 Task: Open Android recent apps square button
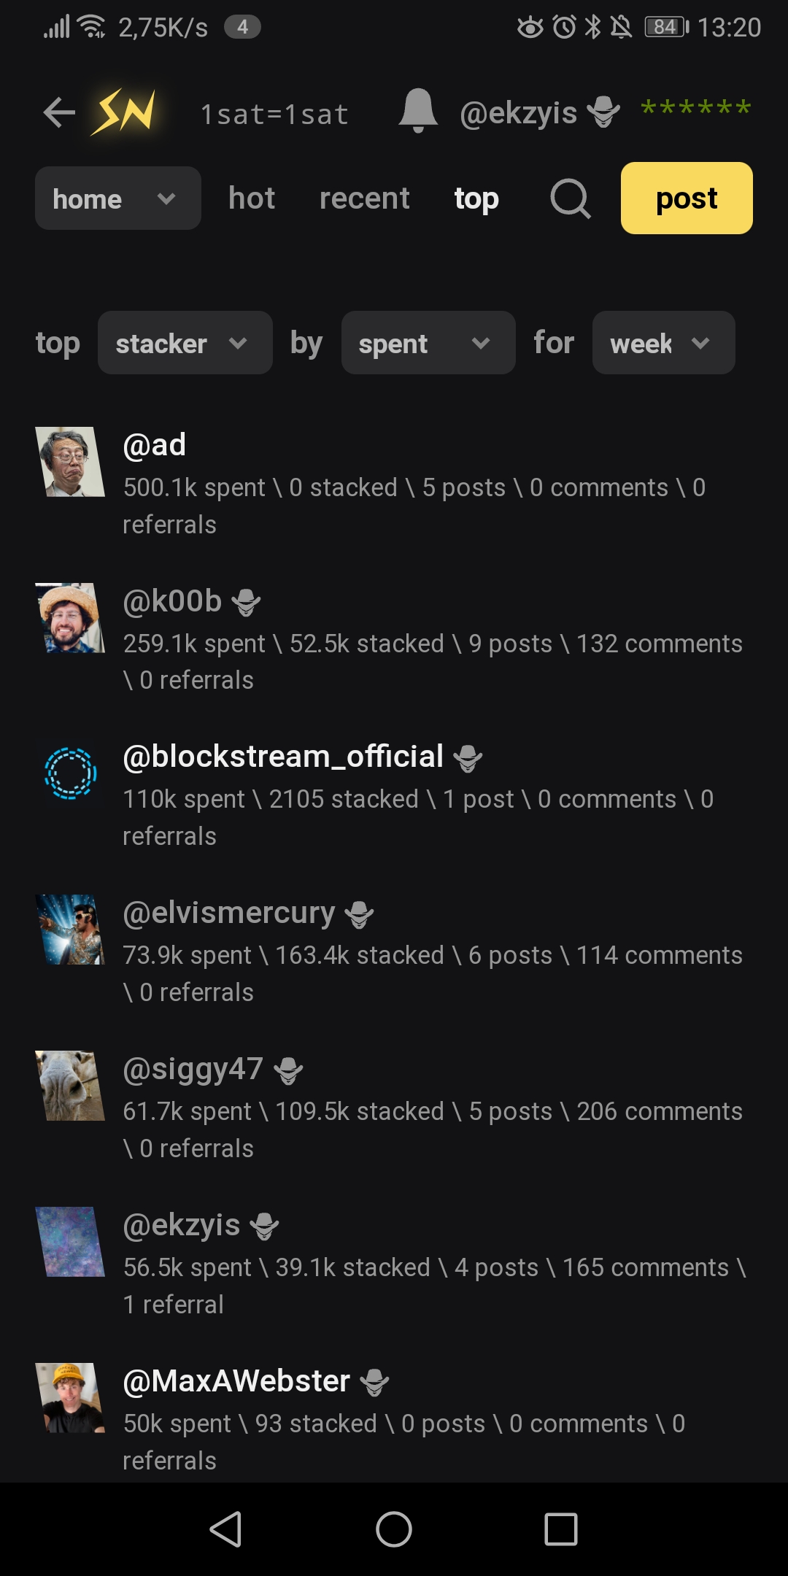561,1529
